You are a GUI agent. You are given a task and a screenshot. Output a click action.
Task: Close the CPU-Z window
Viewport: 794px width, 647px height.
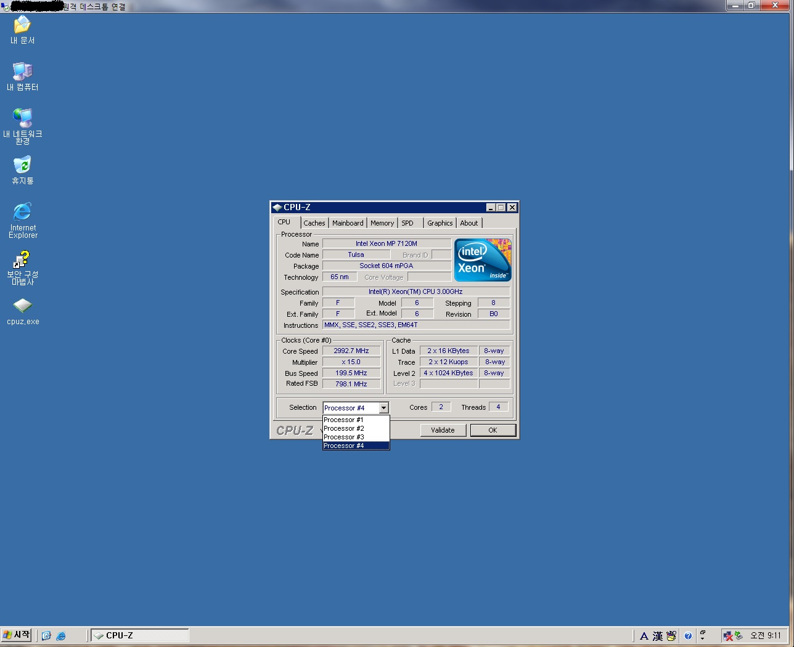512,208
